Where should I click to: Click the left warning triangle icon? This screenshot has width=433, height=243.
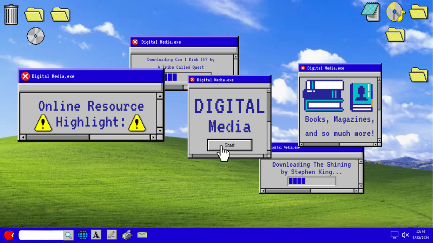[x=43, y=123]
